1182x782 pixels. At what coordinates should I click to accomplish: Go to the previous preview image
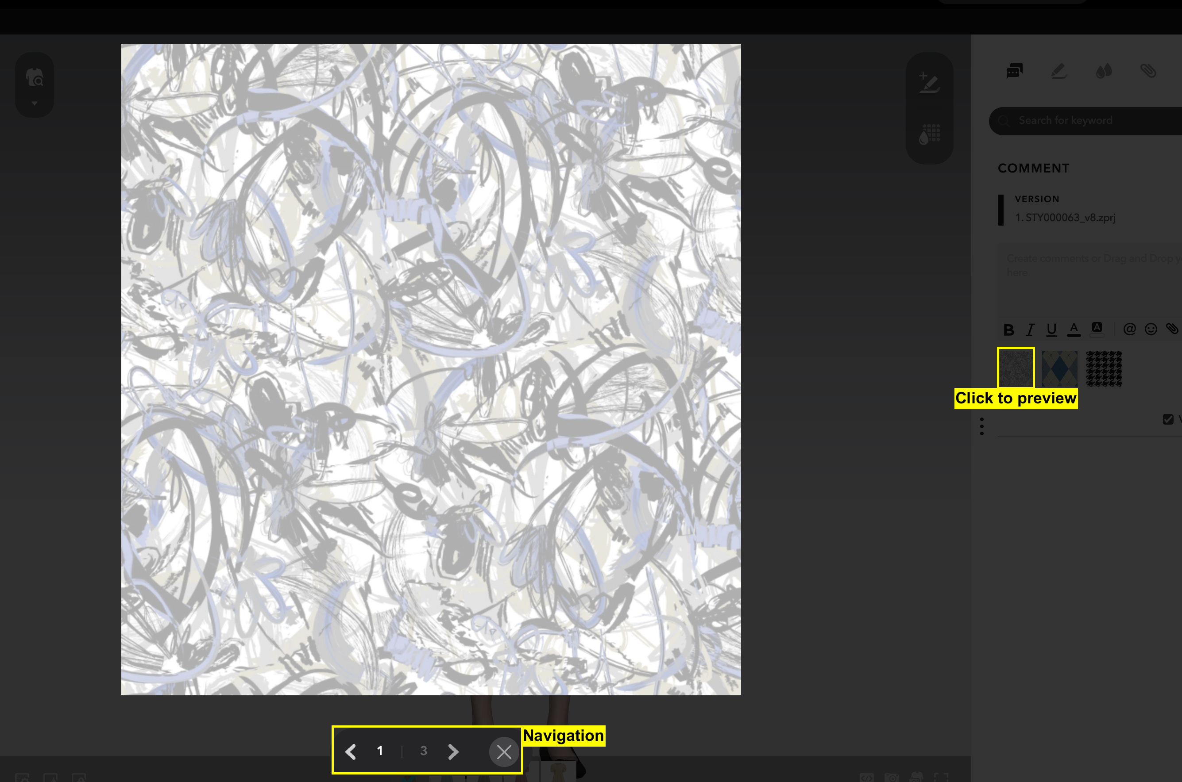351,751
